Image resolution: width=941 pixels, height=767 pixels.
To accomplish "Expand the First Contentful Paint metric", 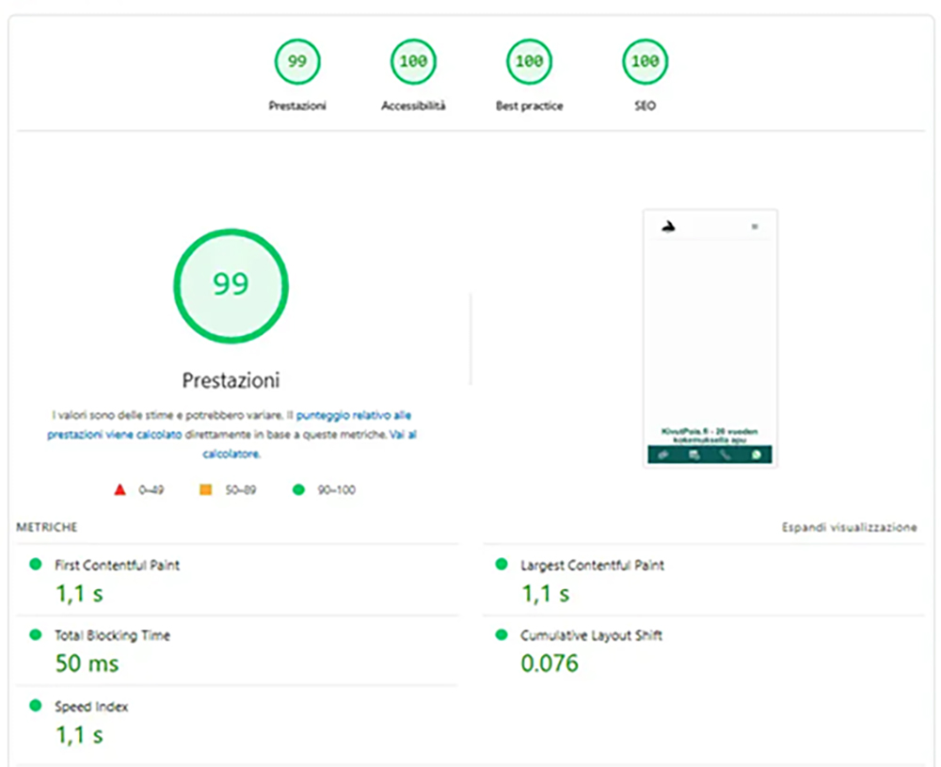I will click(117, 566).
